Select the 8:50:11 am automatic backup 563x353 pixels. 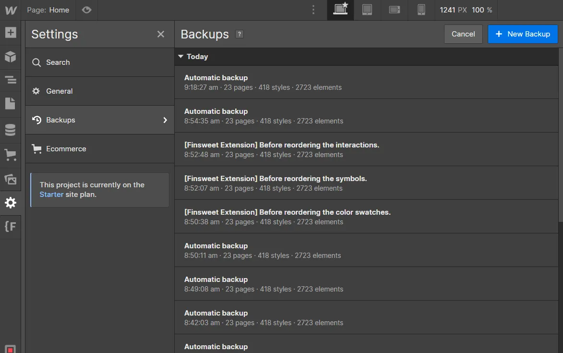click(x=366, y=250)
